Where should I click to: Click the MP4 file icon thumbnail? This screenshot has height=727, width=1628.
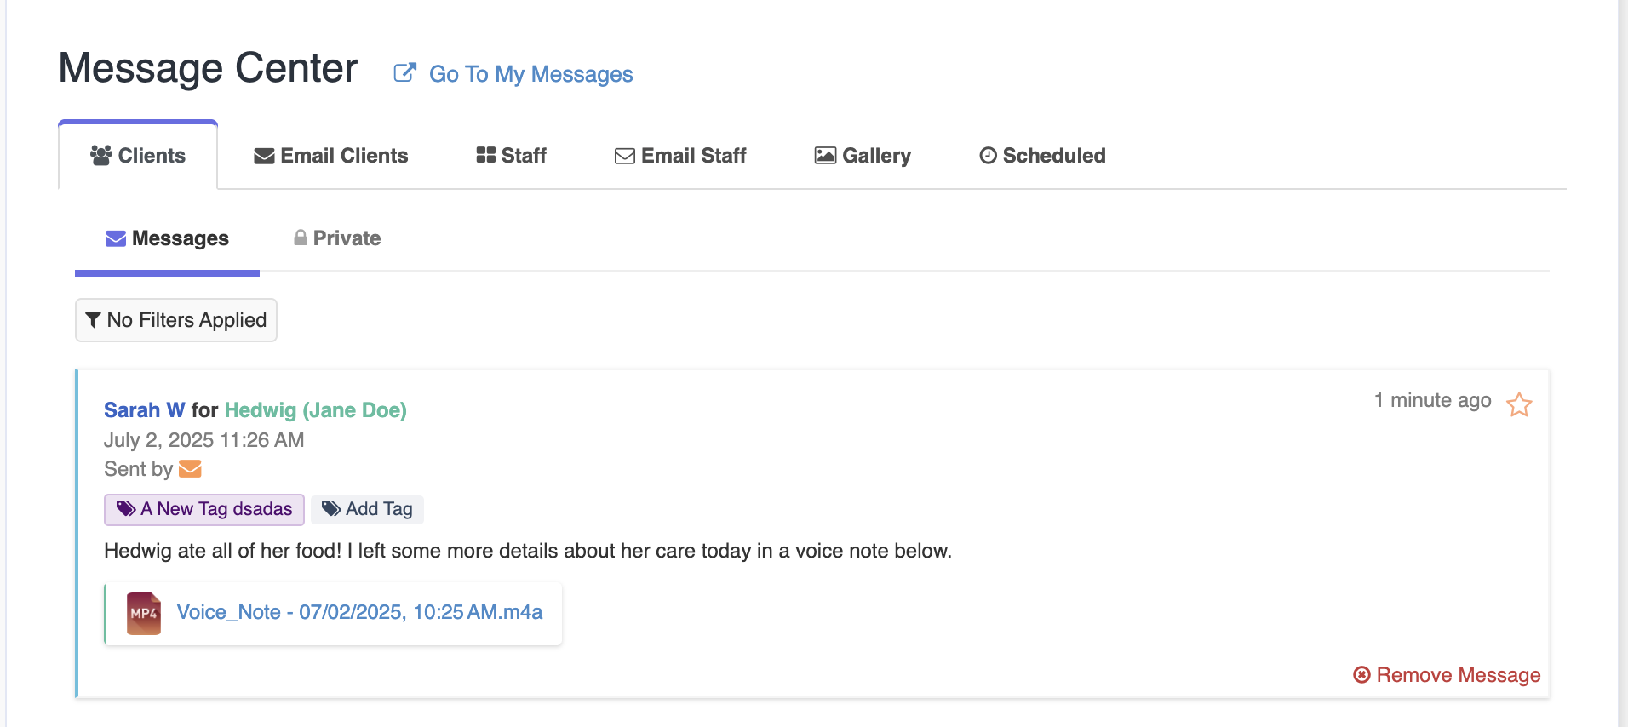click(x=144, y=614)
